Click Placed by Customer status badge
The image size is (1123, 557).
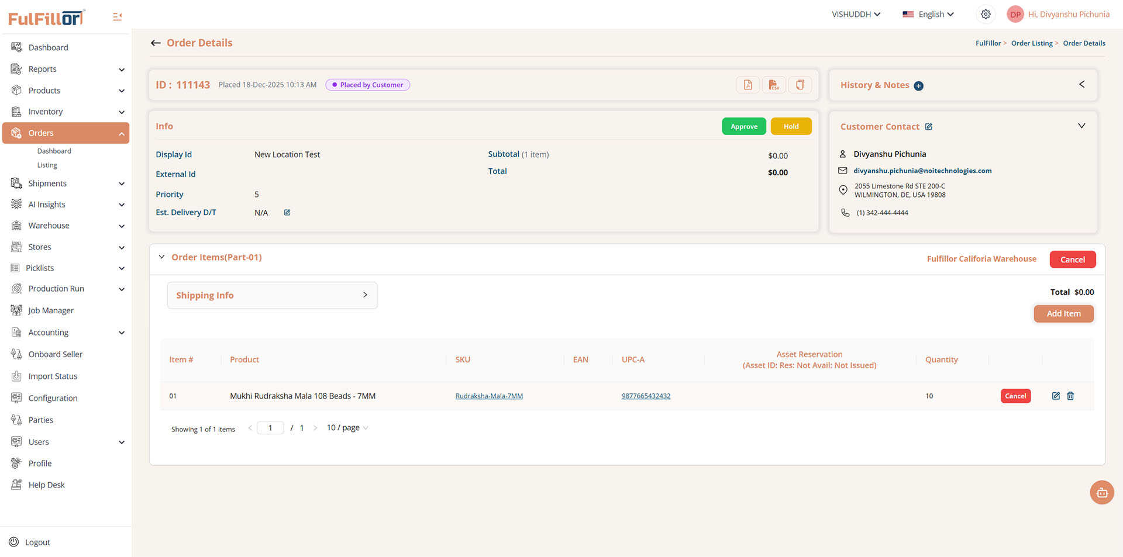pyautogui.click(x=368, y=85)
